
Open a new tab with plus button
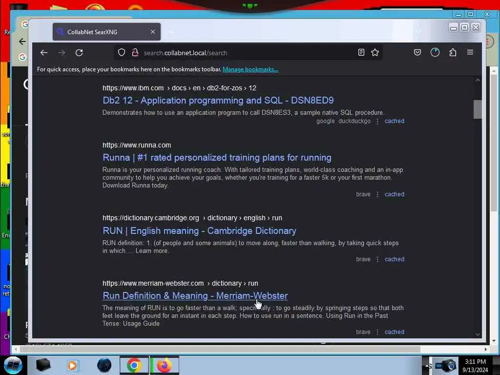tap(171, 32)
